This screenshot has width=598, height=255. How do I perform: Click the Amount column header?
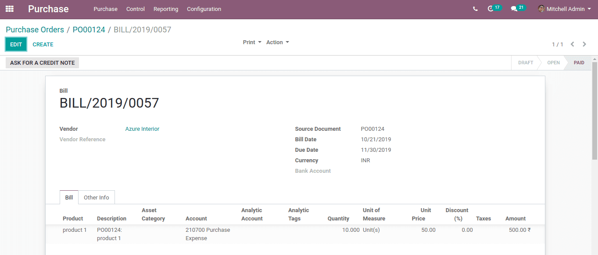pos(516,219)
